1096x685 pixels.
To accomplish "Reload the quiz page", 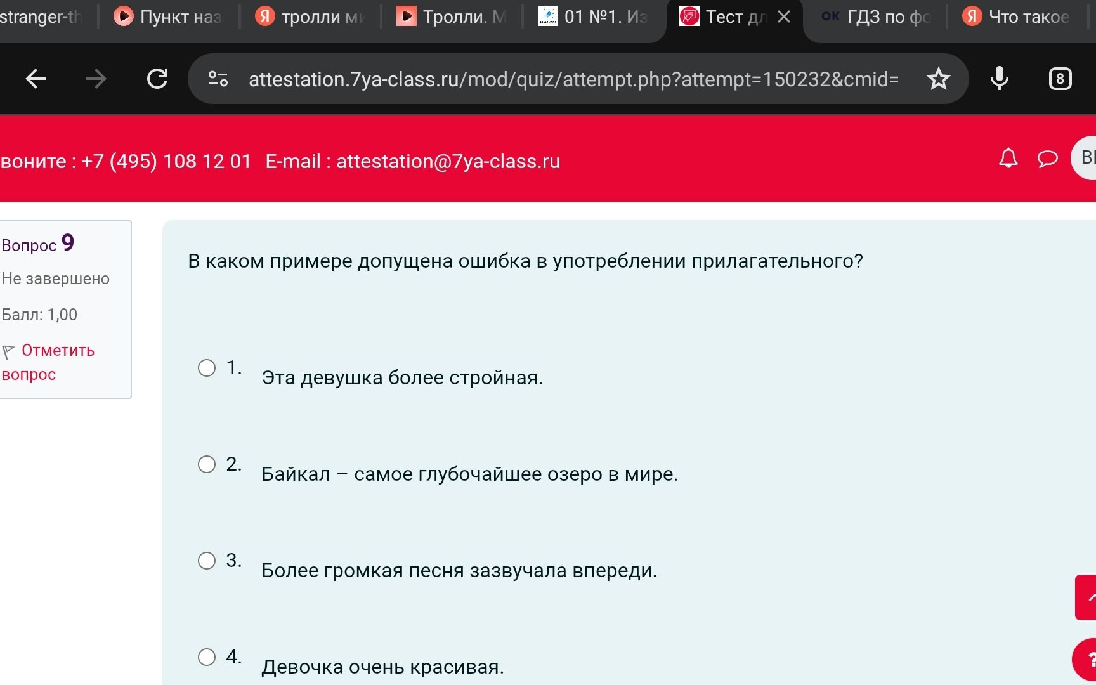I will [157, 79].
